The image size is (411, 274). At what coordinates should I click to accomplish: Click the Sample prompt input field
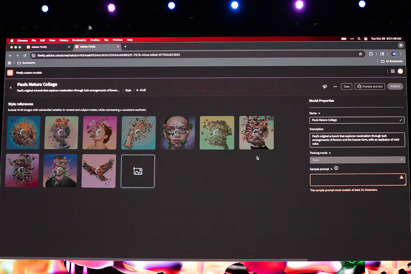tap(358, 179)
